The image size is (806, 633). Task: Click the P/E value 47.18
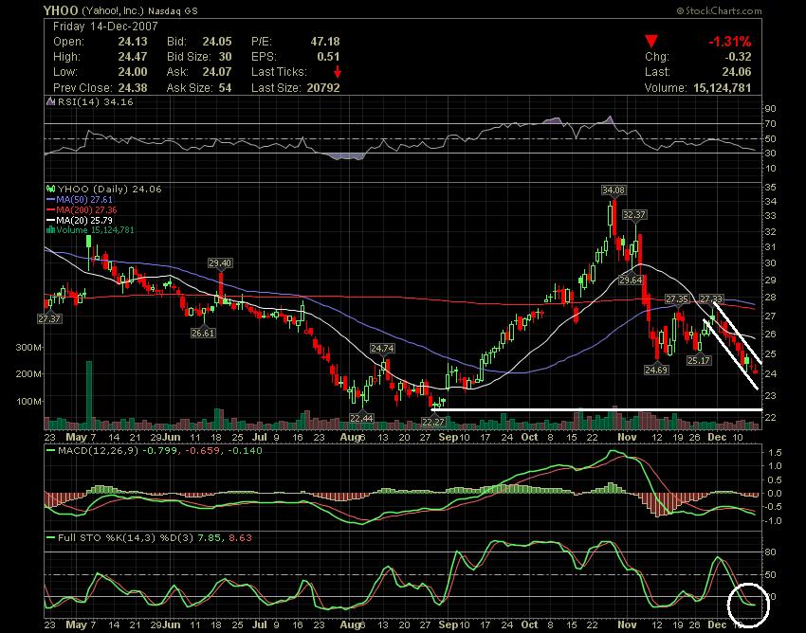coord(325,42)
